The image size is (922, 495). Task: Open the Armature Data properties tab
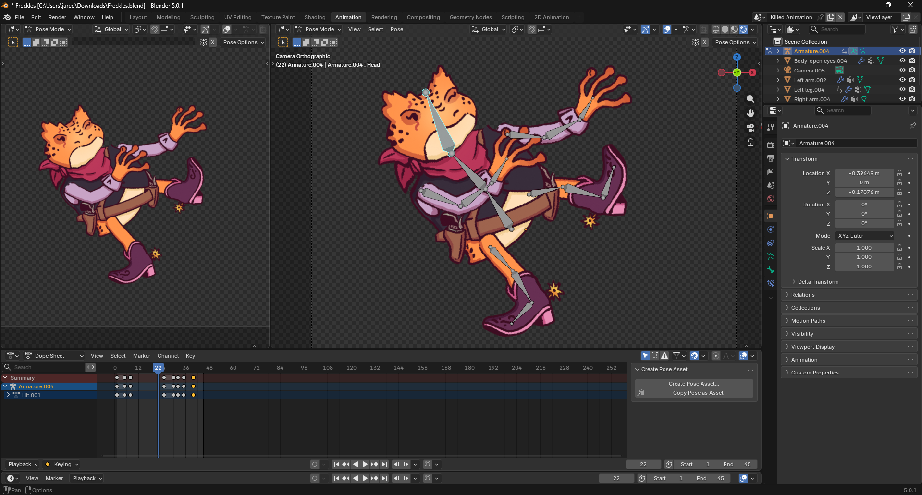(771, 256)
